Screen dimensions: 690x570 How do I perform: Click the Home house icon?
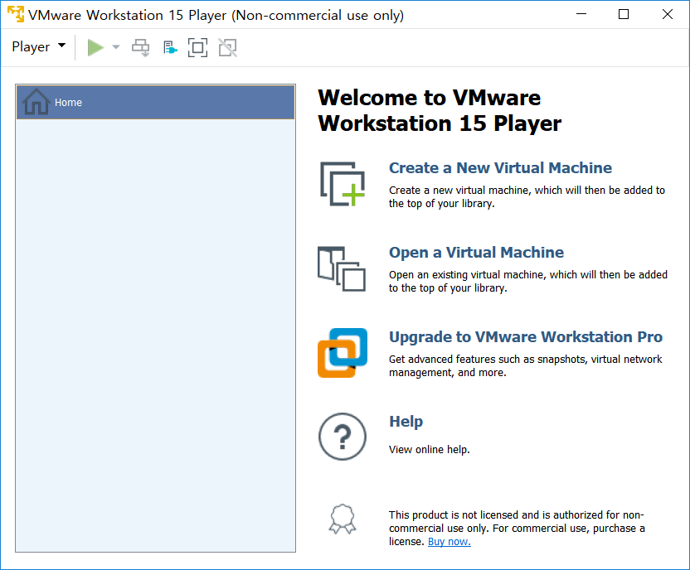[x=36, y=102]
